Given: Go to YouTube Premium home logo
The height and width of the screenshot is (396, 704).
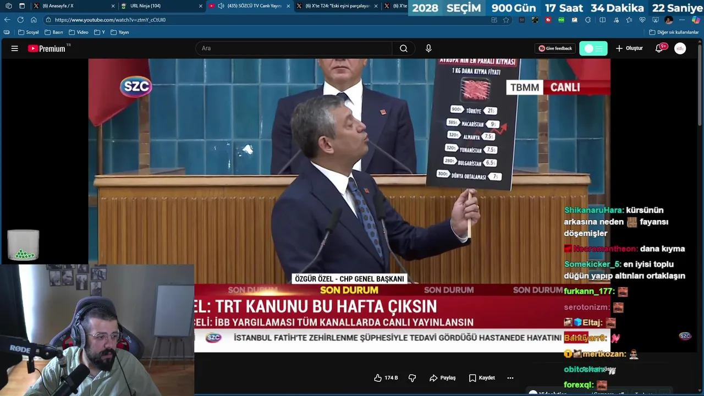Looking at the screenshot, I should [x=47, y=48].
